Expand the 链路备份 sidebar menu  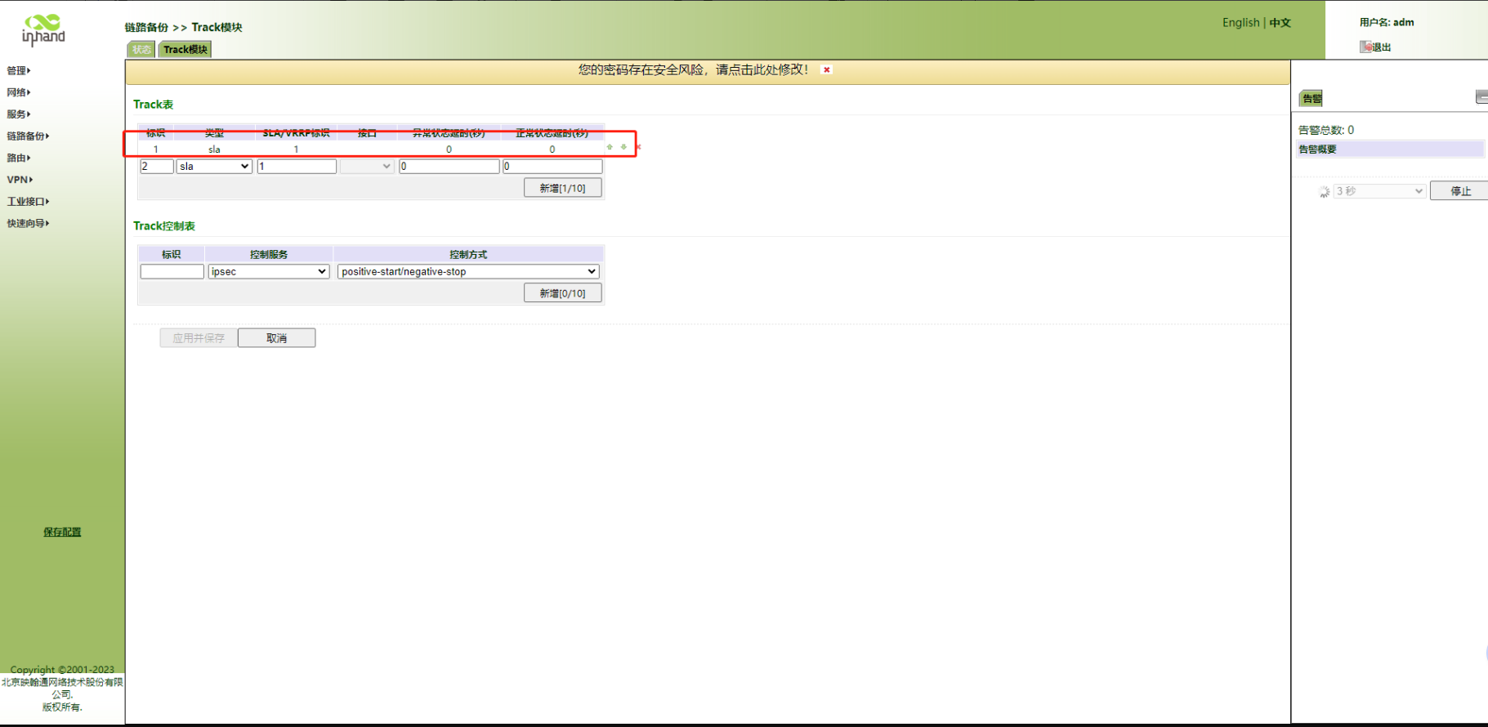(x=28, y=136)
